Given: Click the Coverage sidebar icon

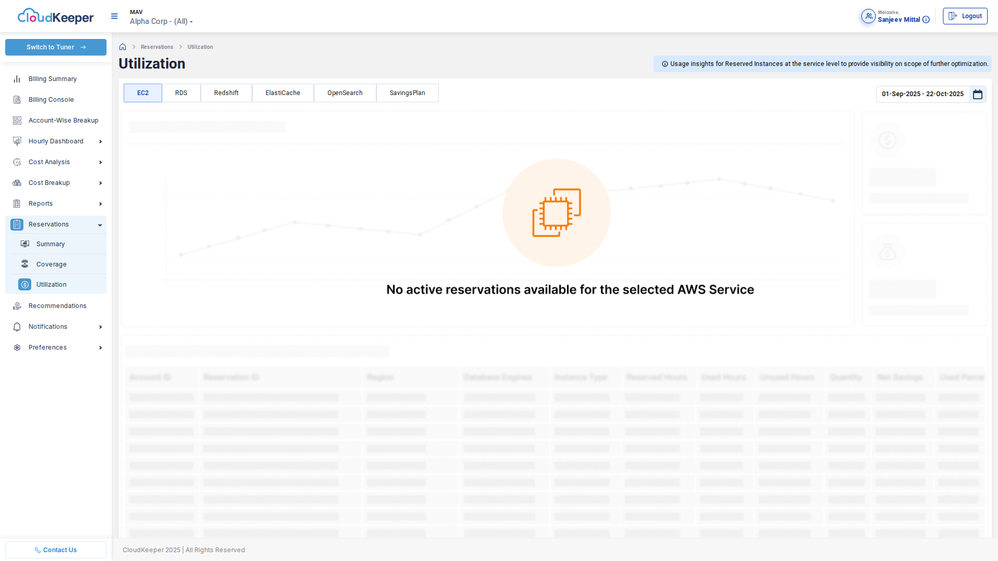Looking at the screenshot, I should (x=25, y=264).
